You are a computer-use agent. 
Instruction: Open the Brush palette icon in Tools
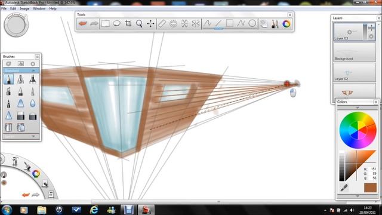point(275,24)
